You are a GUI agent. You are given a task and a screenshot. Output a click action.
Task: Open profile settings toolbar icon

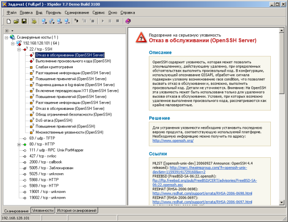(34, 21)
